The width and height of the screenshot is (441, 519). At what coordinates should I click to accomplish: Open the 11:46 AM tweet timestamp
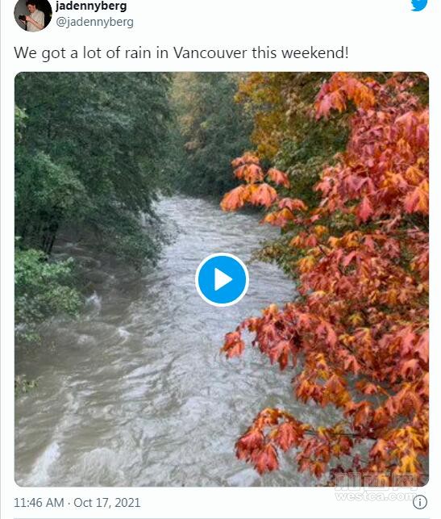pyautogui.click(x=39, y=502)
